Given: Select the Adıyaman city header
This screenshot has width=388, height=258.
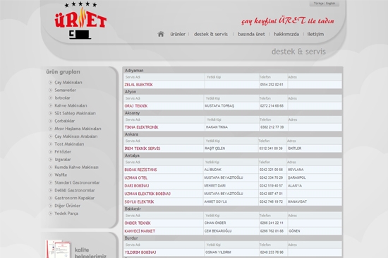Looking at the screenshot, I should pos(134,71).
